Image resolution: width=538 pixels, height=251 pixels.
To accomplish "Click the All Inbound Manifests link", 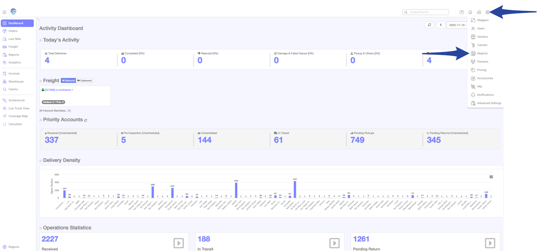I will click(55, 111).
